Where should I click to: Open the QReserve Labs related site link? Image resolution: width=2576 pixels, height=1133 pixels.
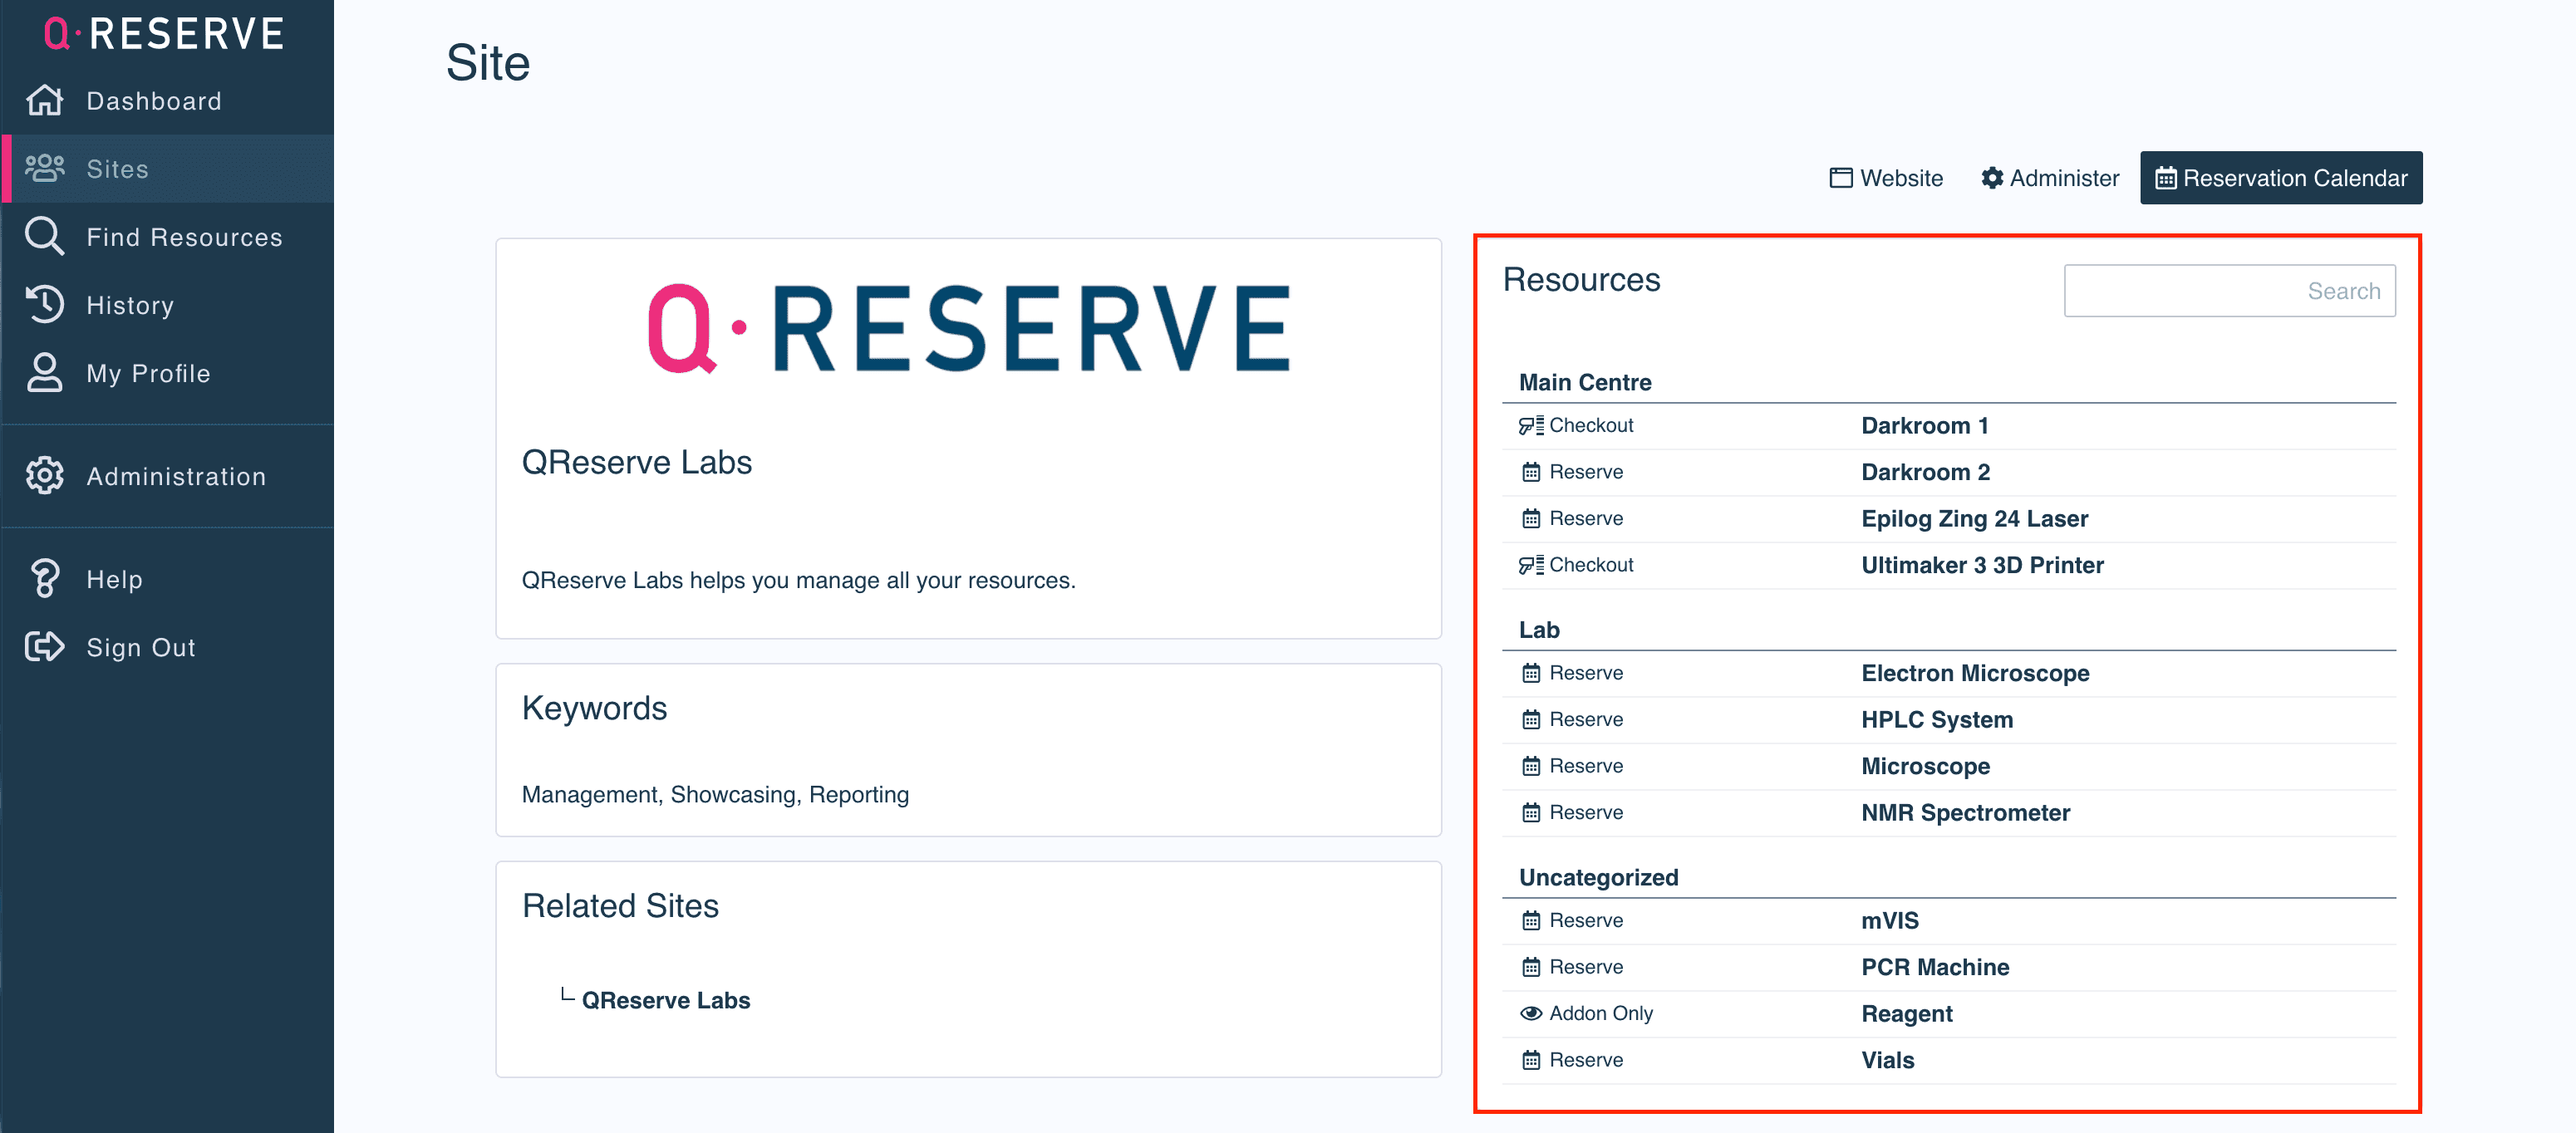click(x=666, y=999)
